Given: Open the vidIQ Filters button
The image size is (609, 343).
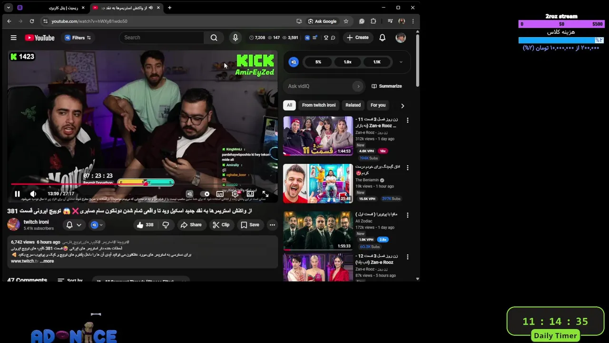Looking at the screenshot, I should (x=78, y=38).
